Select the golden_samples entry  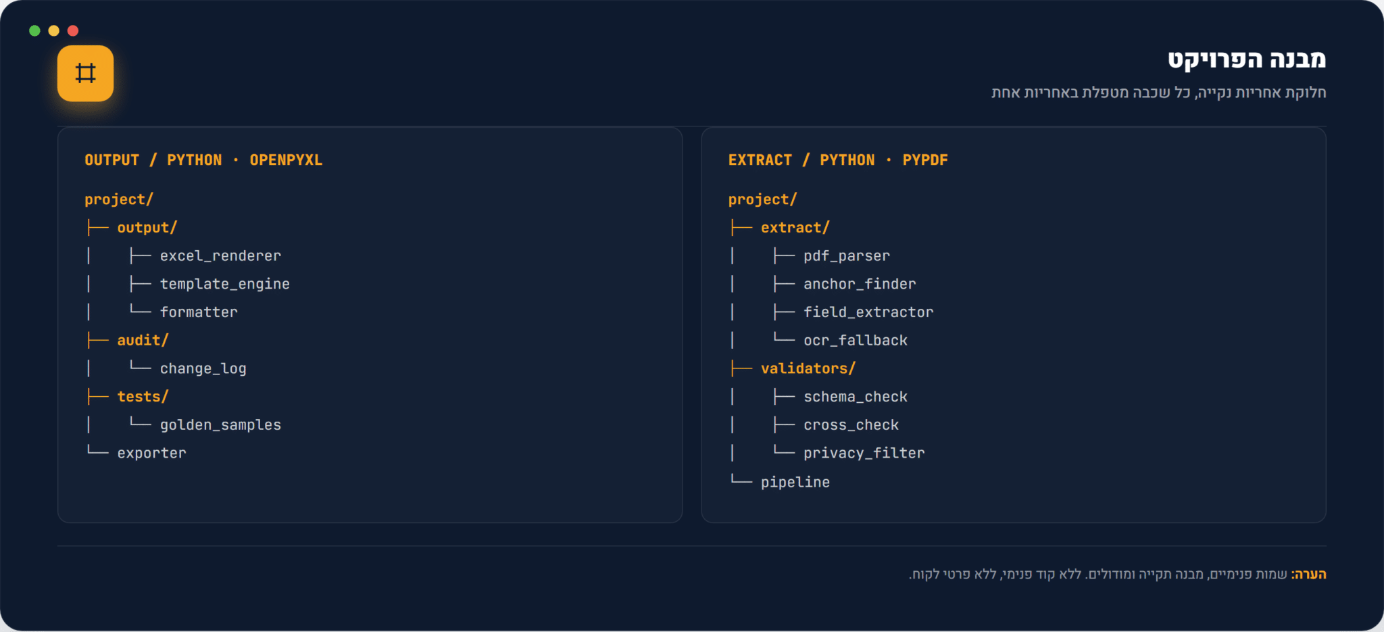[x=220, y=425]
